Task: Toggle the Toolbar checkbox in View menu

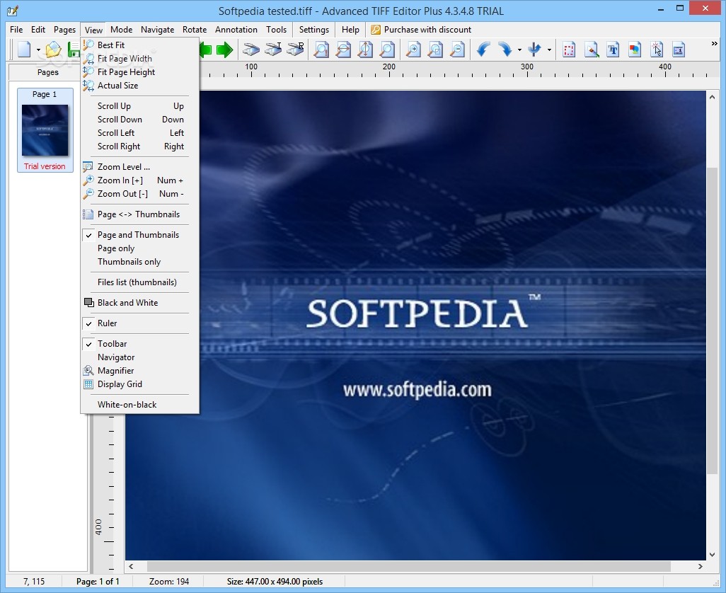Action: click(x=89, y=344)
